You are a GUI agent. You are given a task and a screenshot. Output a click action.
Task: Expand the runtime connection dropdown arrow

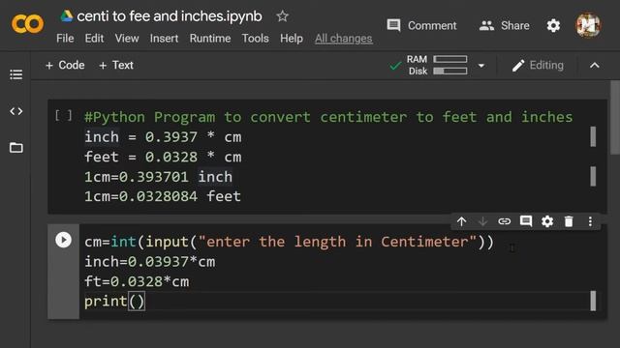[x=481, y=66]
